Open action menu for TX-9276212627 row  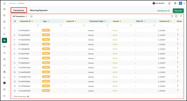pyautogui.click(x=178, y=30)
